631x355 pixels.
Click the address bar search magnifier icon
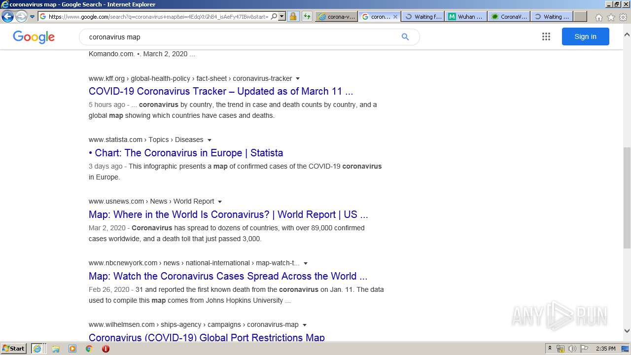click(x=274, y=16)
